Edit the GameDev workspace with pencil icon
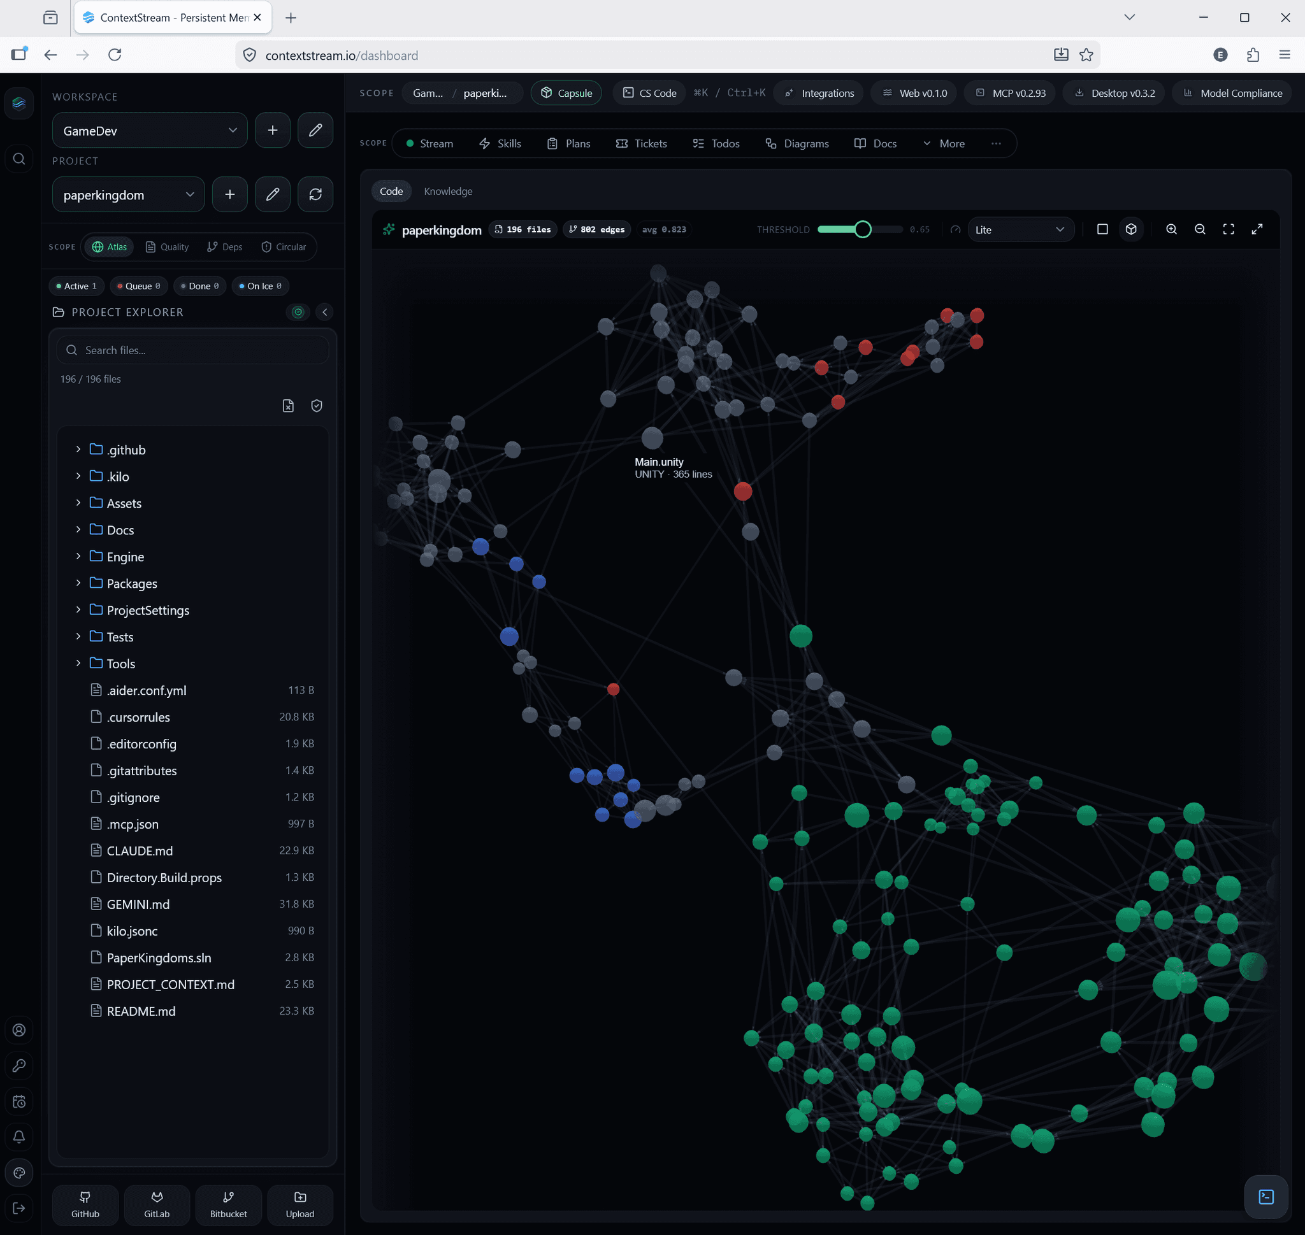Viewport: 1305px width, 1235px height. pyautogui.click(x=315, y=131)
